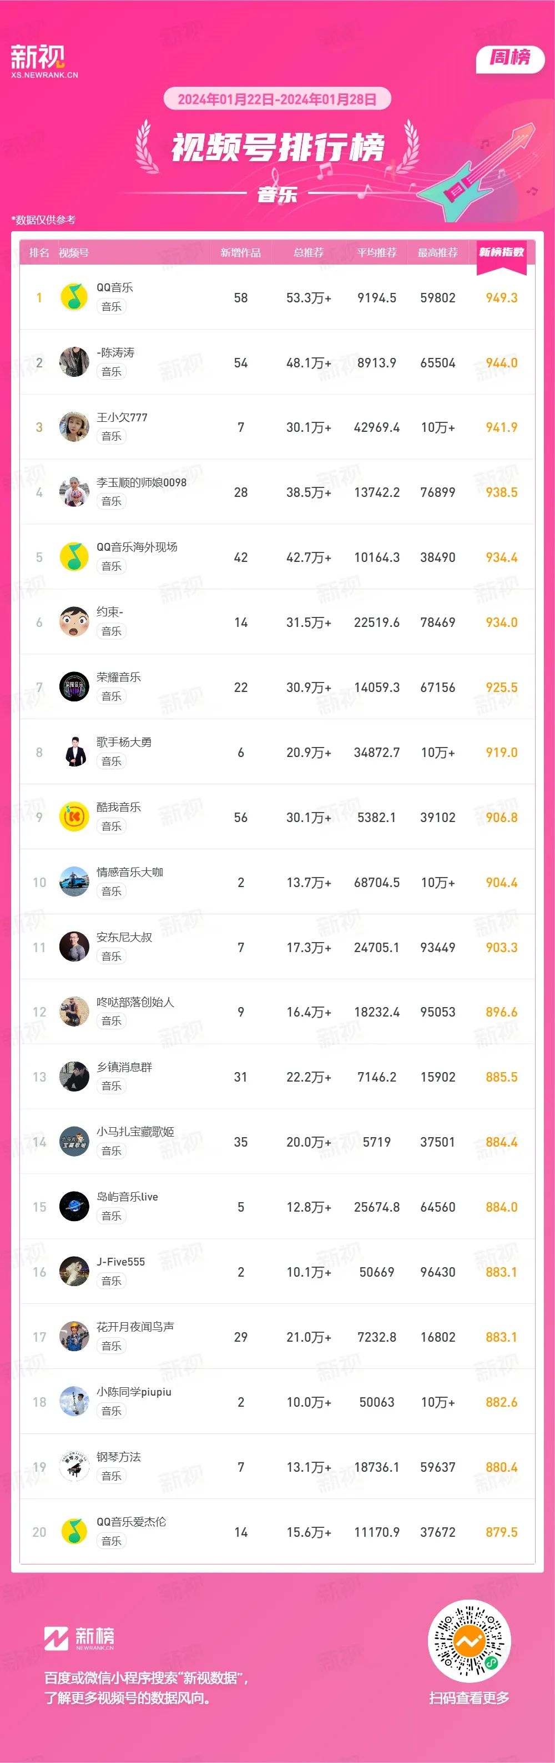Image resolution: width=555 pixels, height=1763 pixels.
Task: Click the 最高推荐 column header
Action: (x=437, y=252)
